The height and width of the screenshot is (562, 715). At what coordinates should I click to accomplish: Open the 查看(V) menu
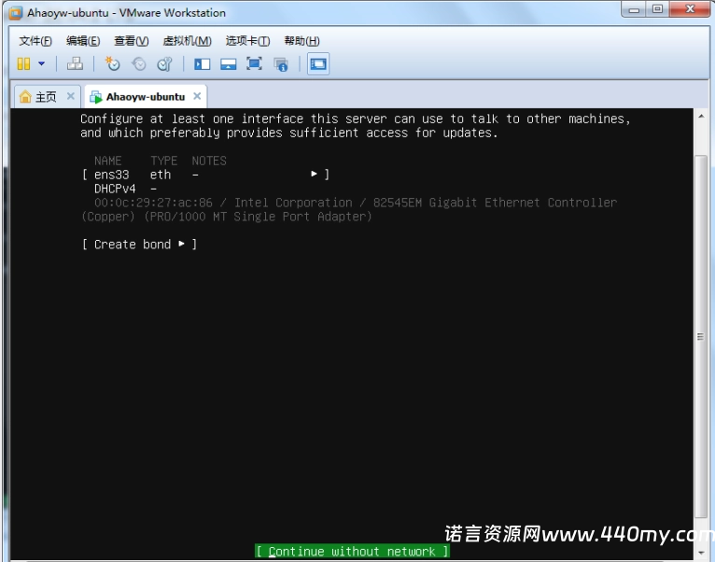pos(132,41)
